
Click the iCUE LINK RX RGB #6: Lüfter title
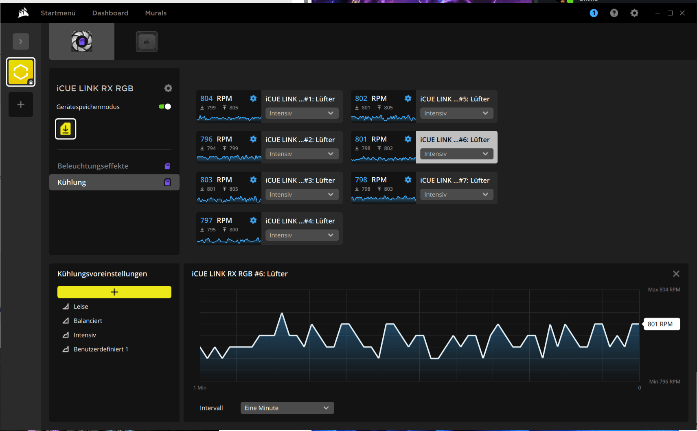[x=240, y=274]
